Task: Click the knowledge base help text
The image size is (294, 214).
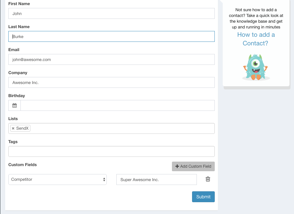Action: pyautogui.click(x=256, y=19)
